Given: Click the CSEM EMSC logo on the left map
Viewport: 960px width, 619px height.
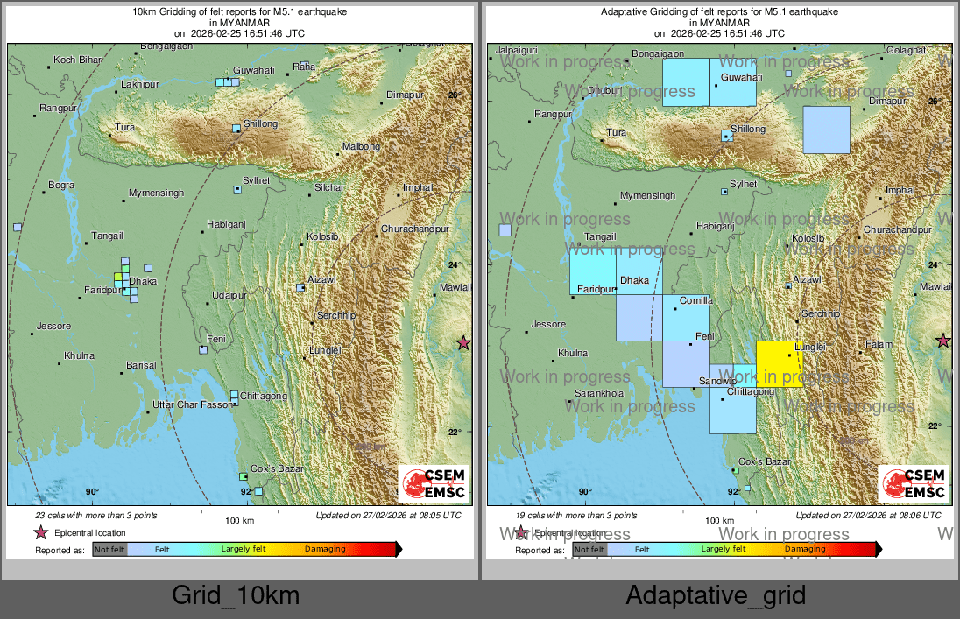Looking at the screenshot, I should 434,483.
